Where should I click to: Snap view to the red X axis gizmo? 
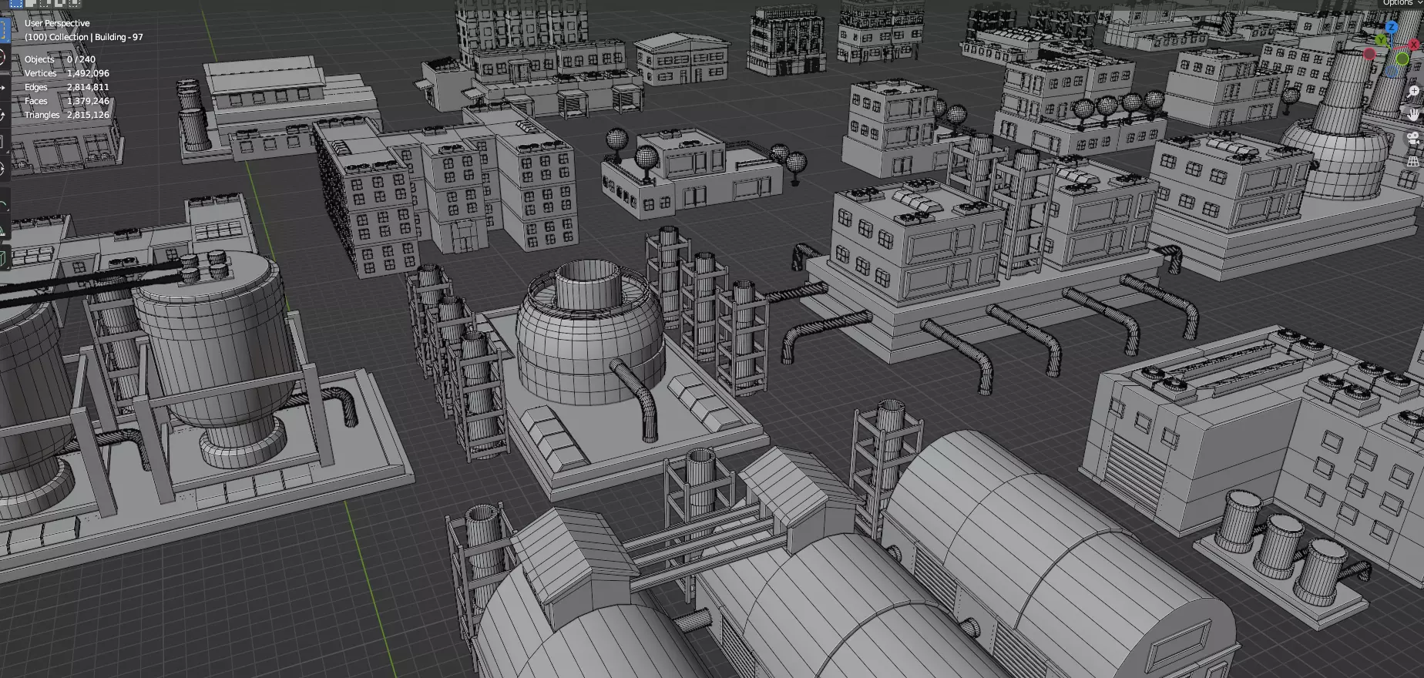coord(1414,45)
